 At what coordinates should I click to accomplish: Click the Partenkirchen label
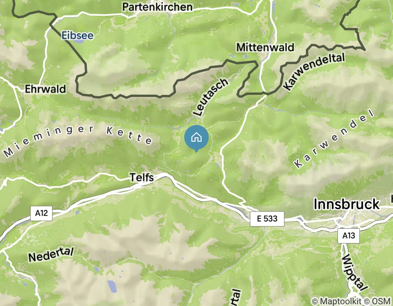click(x=158, y=7)
